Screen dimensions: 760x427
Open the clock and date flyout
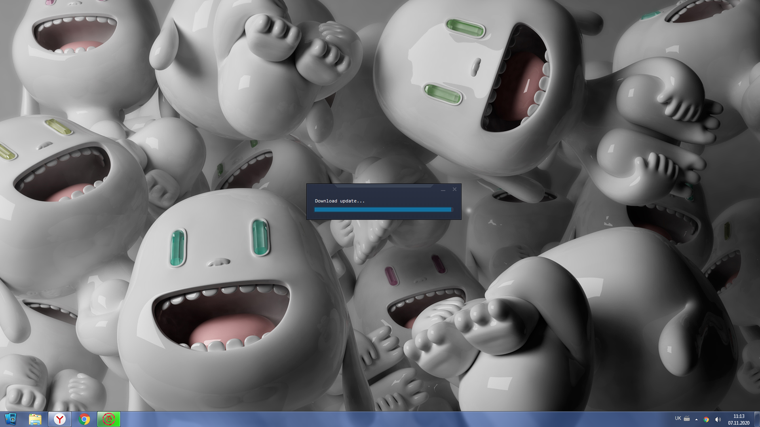point(739,419)
